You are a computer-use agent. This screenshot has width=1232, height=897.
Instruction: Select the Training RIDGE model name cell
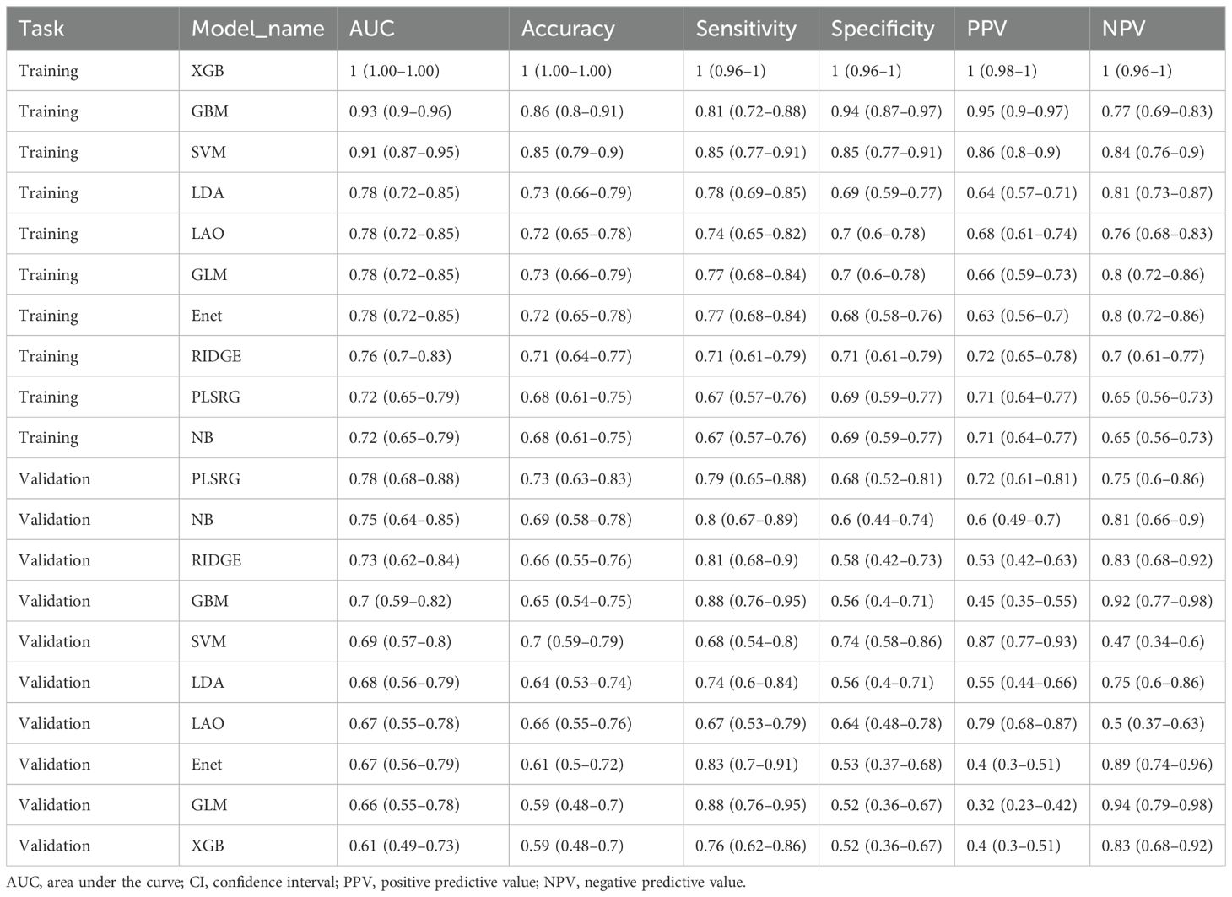click(216, 356)
